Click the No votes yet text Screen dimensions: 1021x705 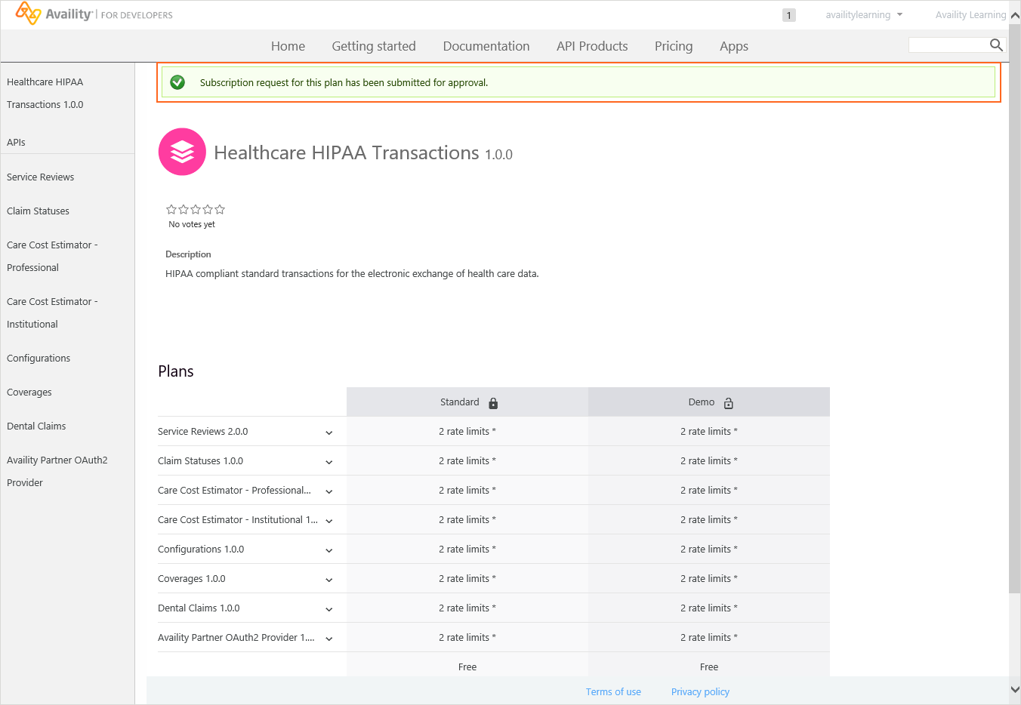192,224
